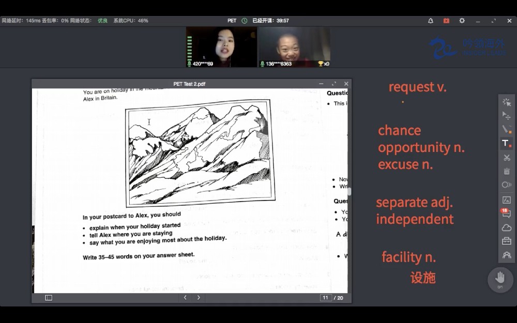Open settings gear in top bar
This screenshot has height=323, width=517.
click(462, 21)
